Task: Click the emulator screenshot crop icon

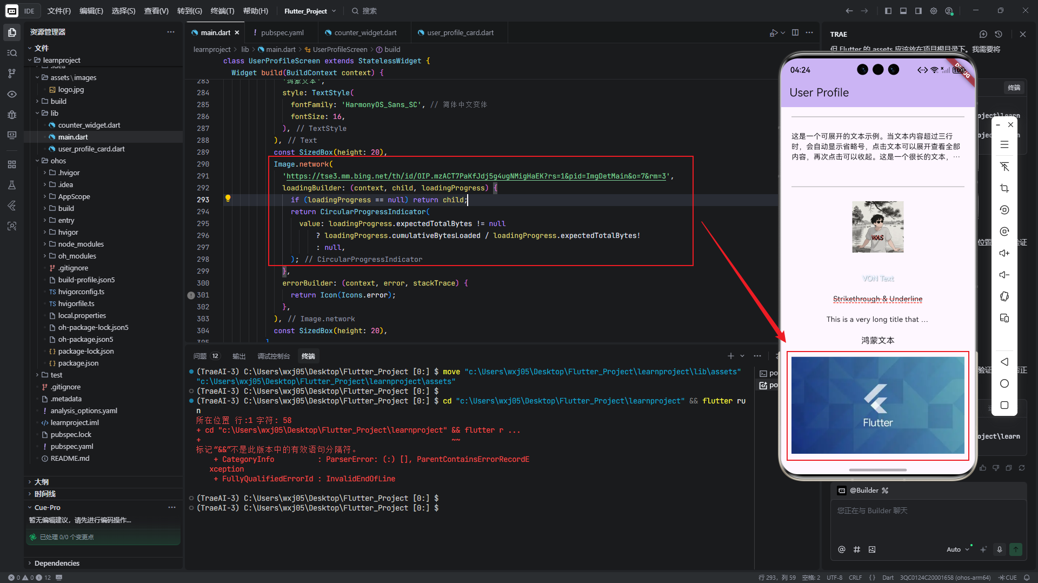Action: coord(1004,188)
